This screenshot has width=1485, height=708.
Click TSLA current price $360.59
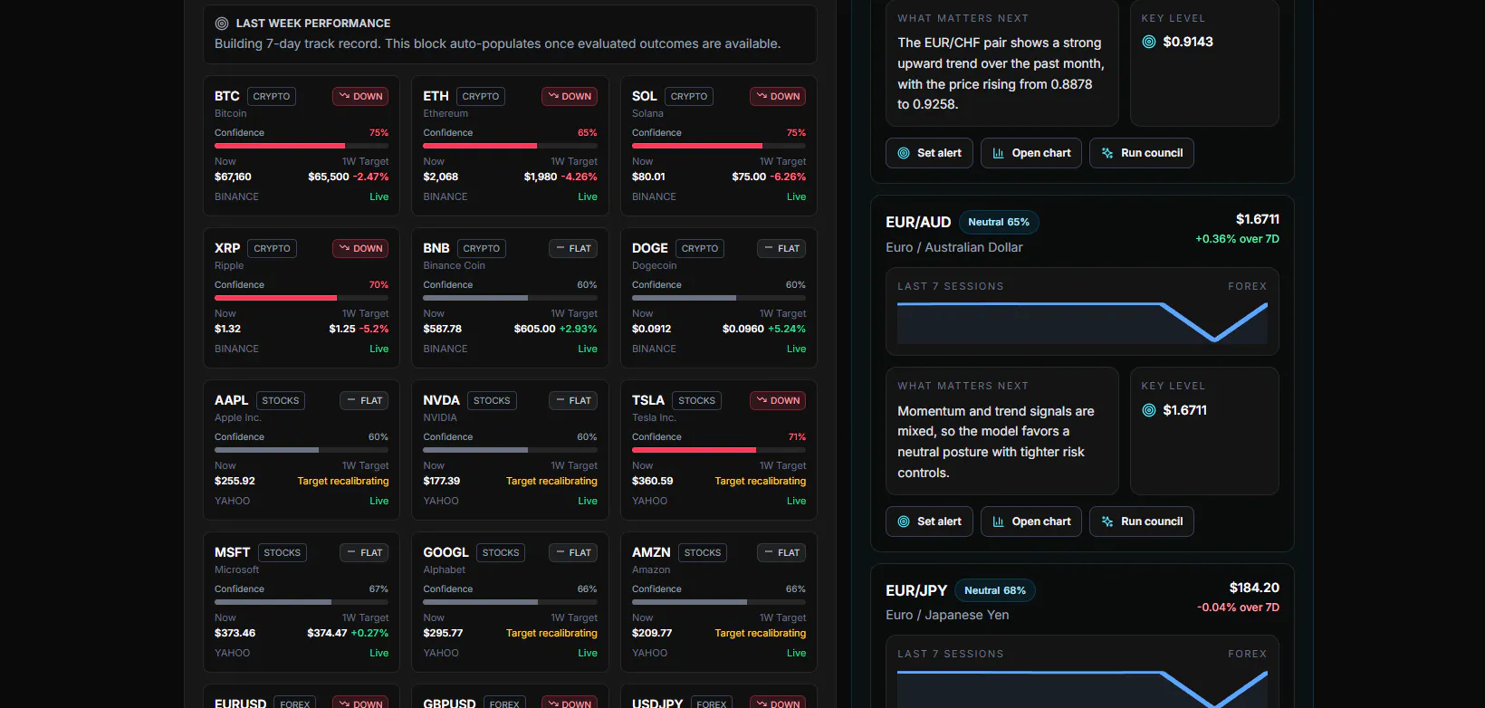(652, 481)
